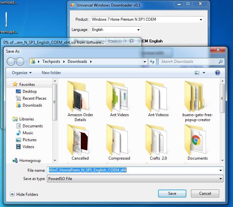The image size is (233, 207).
Task: Open the Videos library
Action: [x=25, y=146]
